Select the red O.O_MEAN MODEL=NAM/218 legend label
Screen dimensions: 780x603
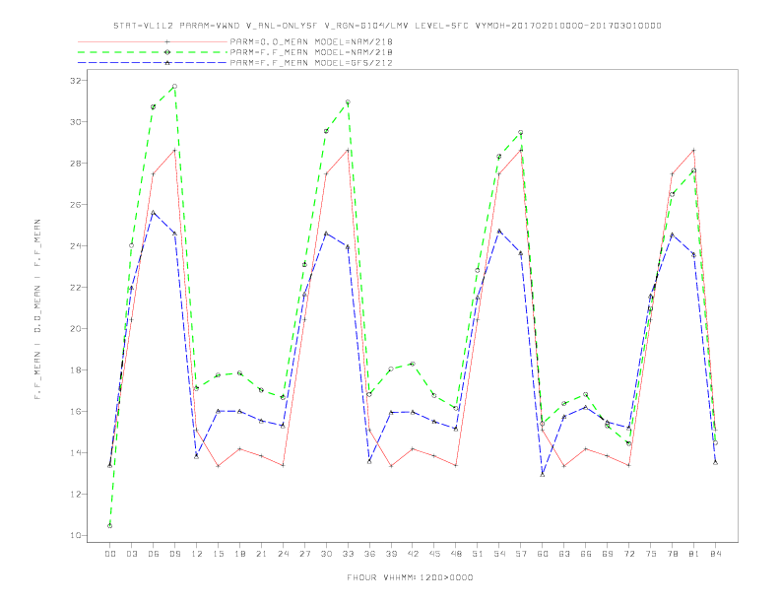(311, 41)
